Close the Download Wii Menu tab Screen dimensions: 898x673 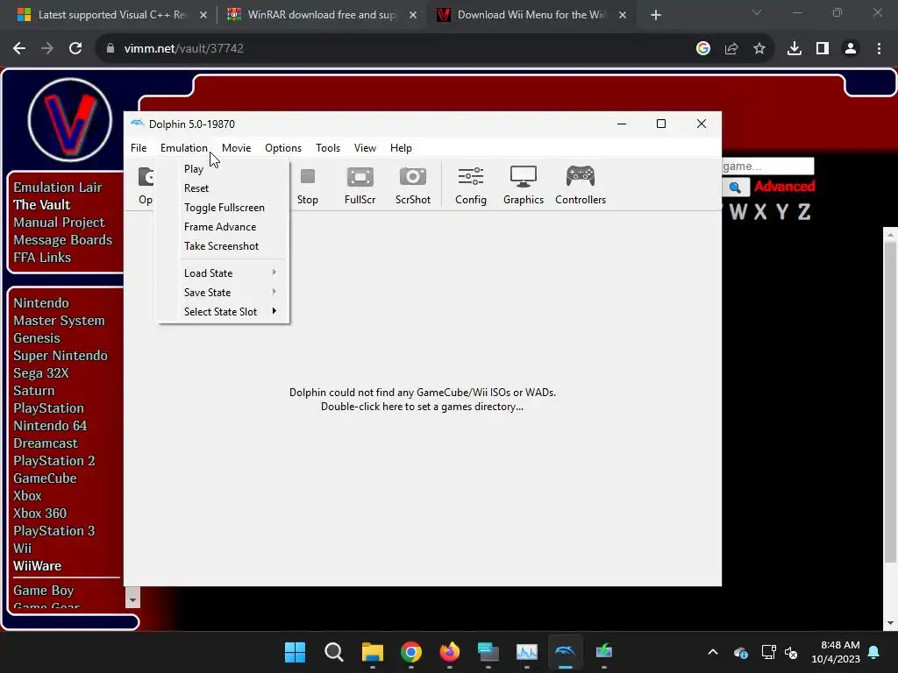[x=623, y=15]
